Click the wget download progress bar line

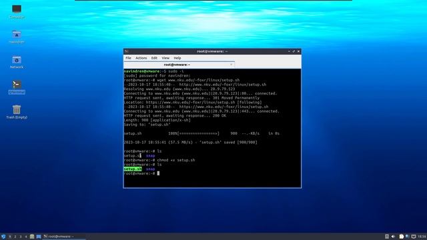click(x=201, y=133)
